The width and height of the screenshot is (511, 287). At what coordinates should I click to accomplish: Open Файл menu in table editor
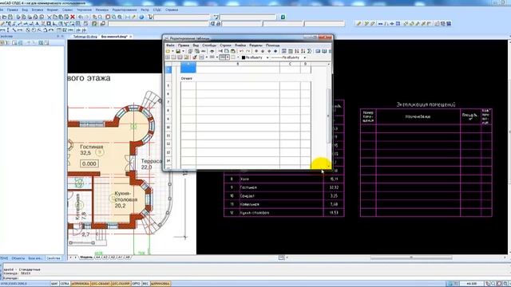point(170,45)
